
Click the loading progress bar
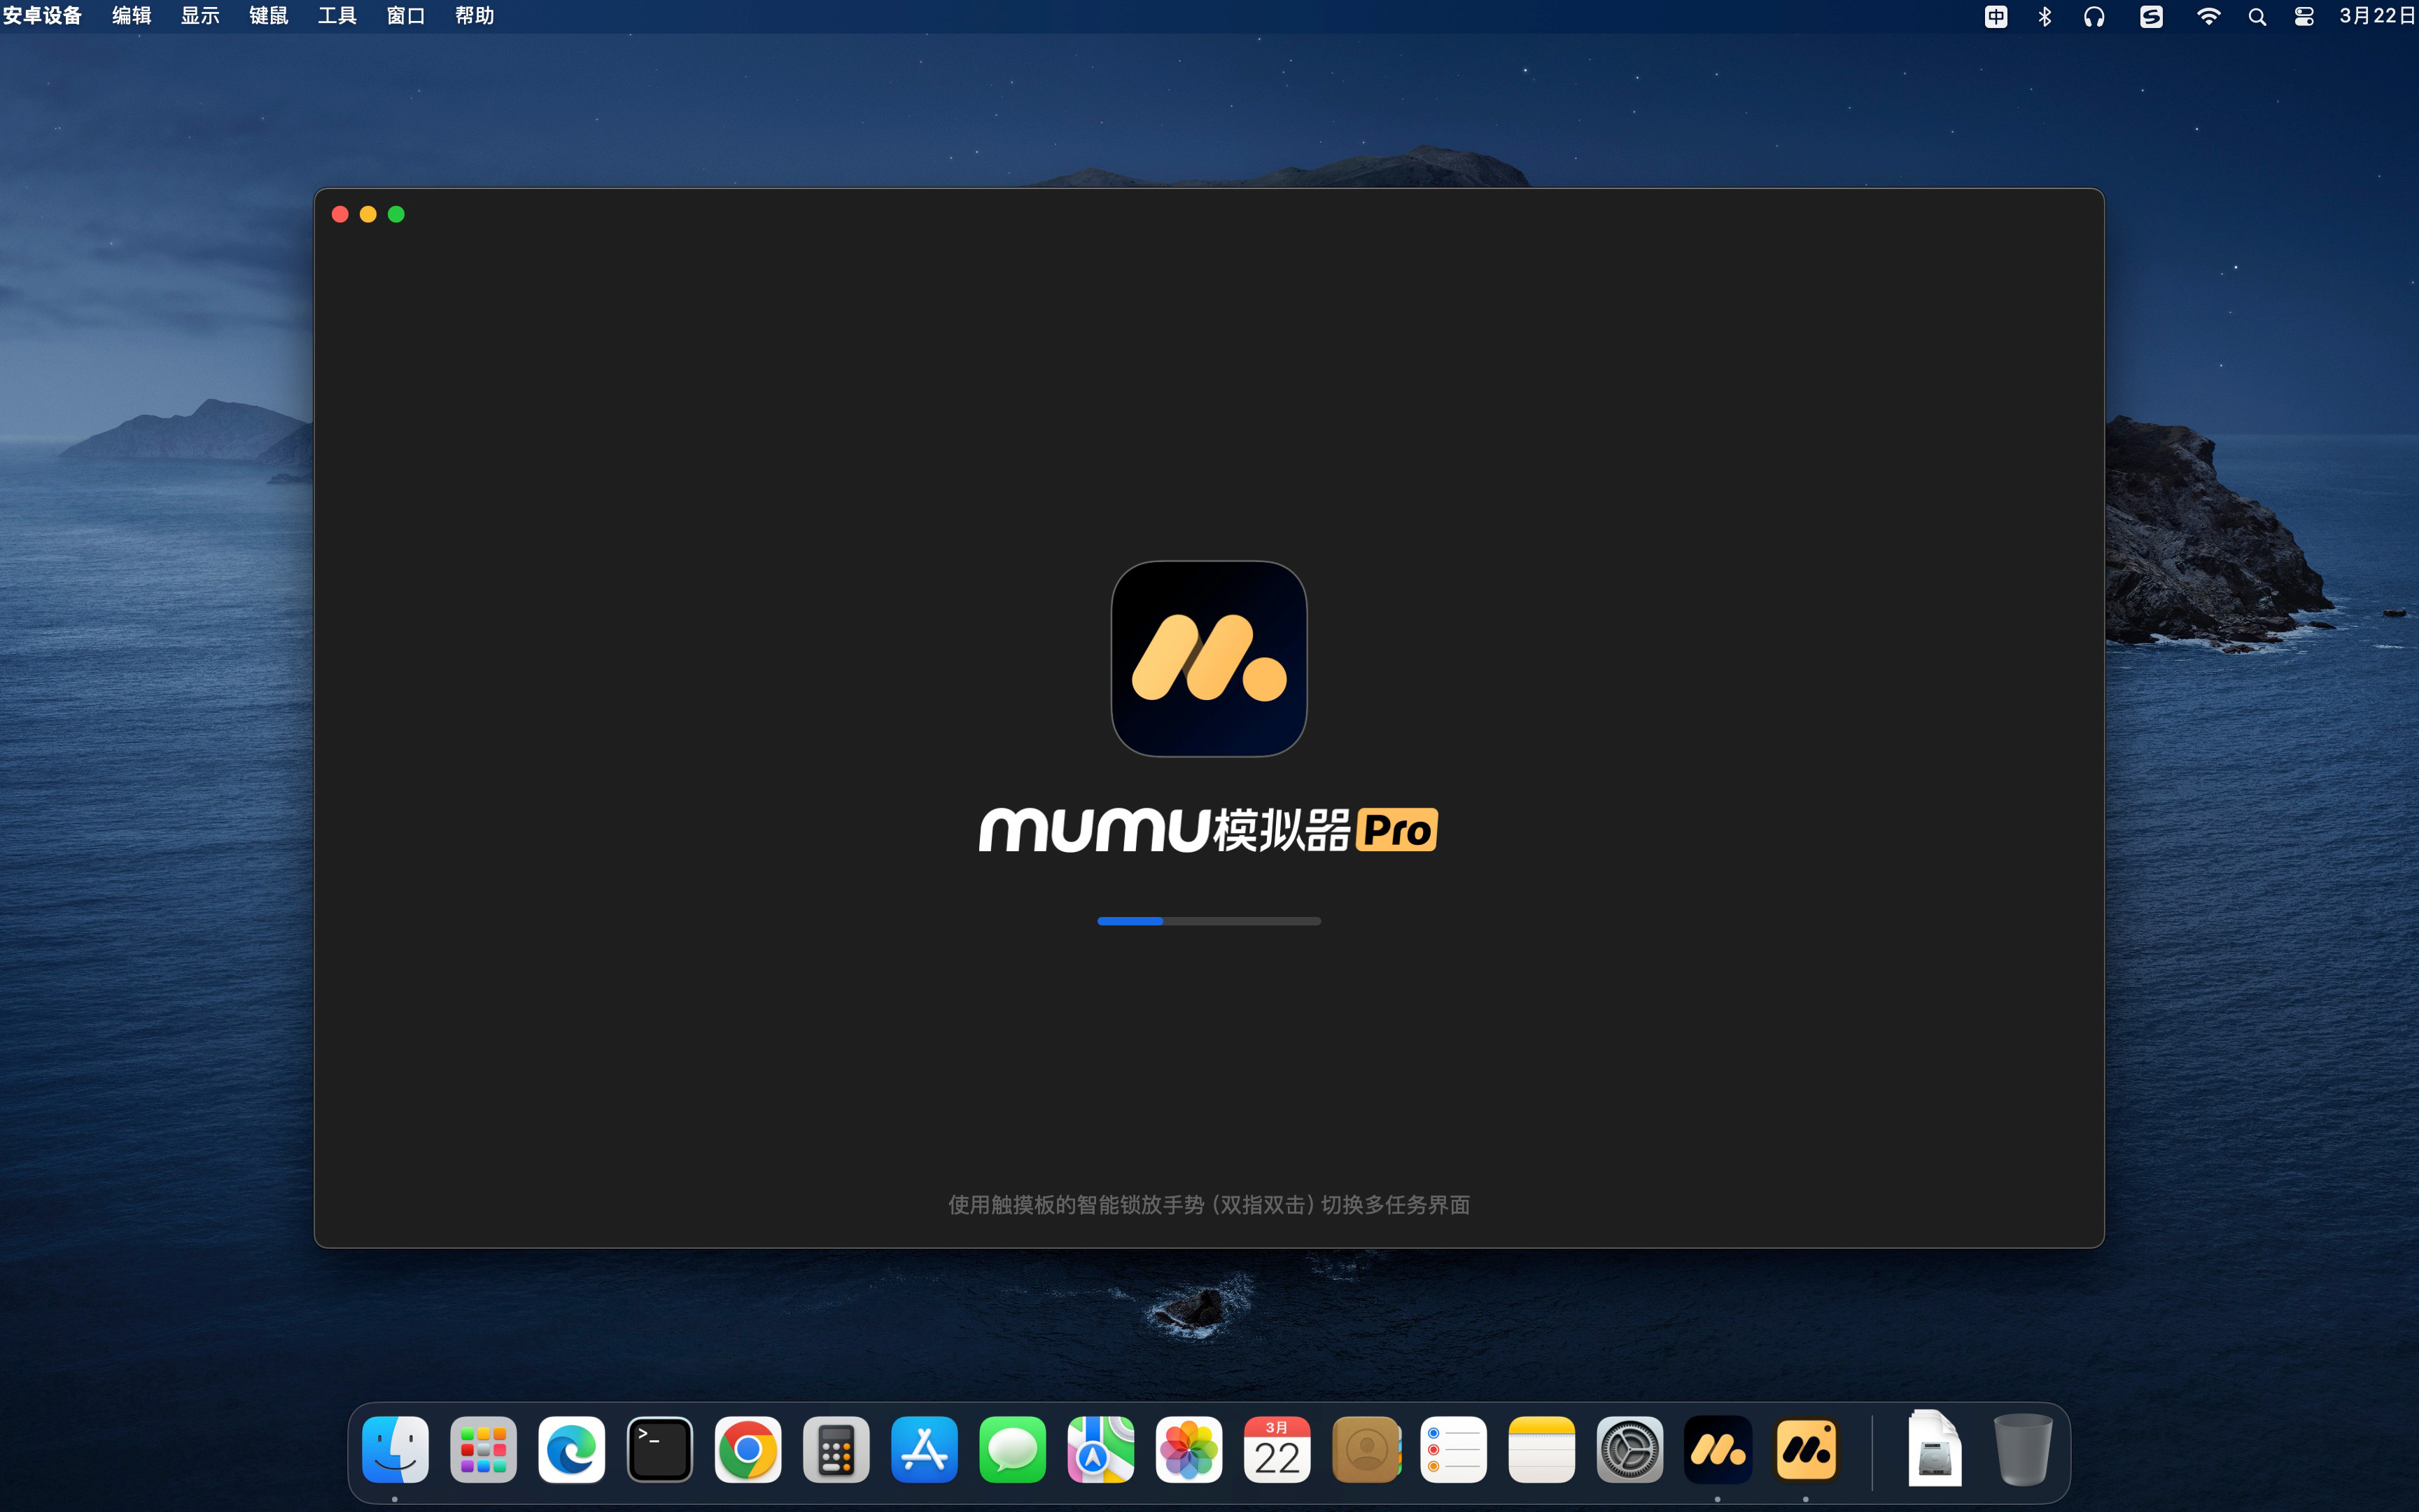click(x=1209, y=921)
